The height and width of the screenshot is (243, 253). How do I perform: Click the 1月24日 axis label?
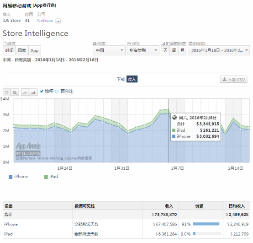pos(65,168)
